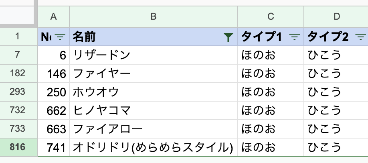Select column B header
The image size is (368, 163).
pos(154,17)
